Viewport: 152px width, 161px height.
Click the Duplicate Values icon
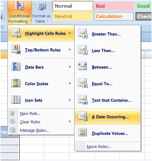(x=82, y=132)
